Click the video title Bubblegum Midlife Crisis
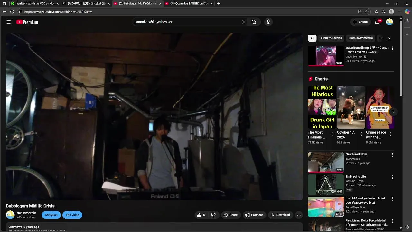 (x=30, y=206)
